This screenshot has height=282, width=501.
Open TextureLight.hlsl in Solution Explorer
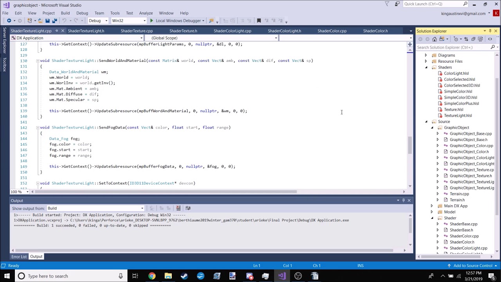tap(458, 116)
